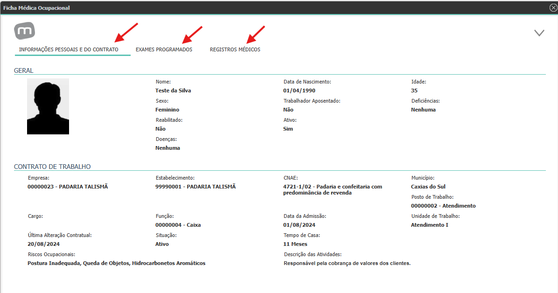Viewport: 558px width, 293px height.
Task: Click the Posto de Trabalho value 00000002 - Atendimento
Action: [443, 206]
